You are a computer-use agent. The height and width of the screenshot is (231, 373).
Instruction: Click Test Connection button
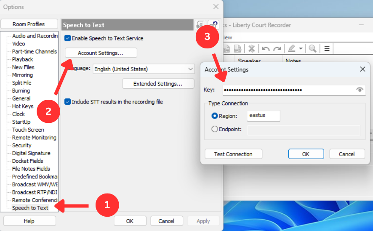(x=233, y=154)
